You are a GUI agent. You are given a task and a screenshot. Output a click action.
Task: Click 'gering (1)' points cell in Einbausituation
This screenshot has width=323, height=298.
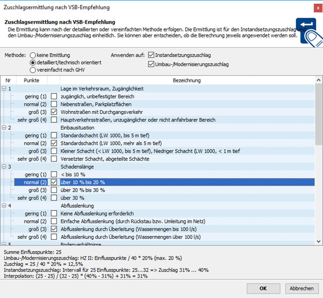coord(36,136)
